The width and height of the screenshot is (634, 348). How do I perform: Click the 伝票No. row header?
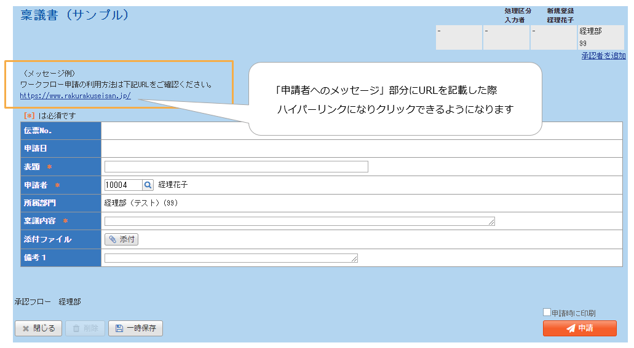coord(60,131)
